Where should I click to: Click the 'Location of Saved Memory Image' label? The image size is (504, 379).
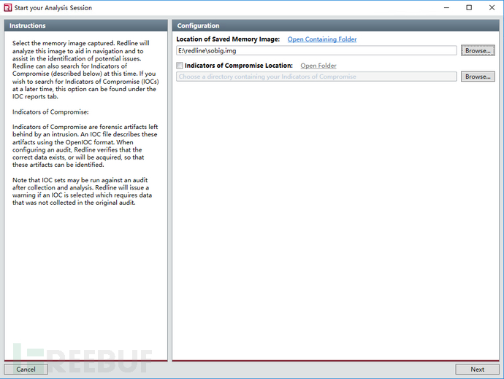click(x=228, y=39)
